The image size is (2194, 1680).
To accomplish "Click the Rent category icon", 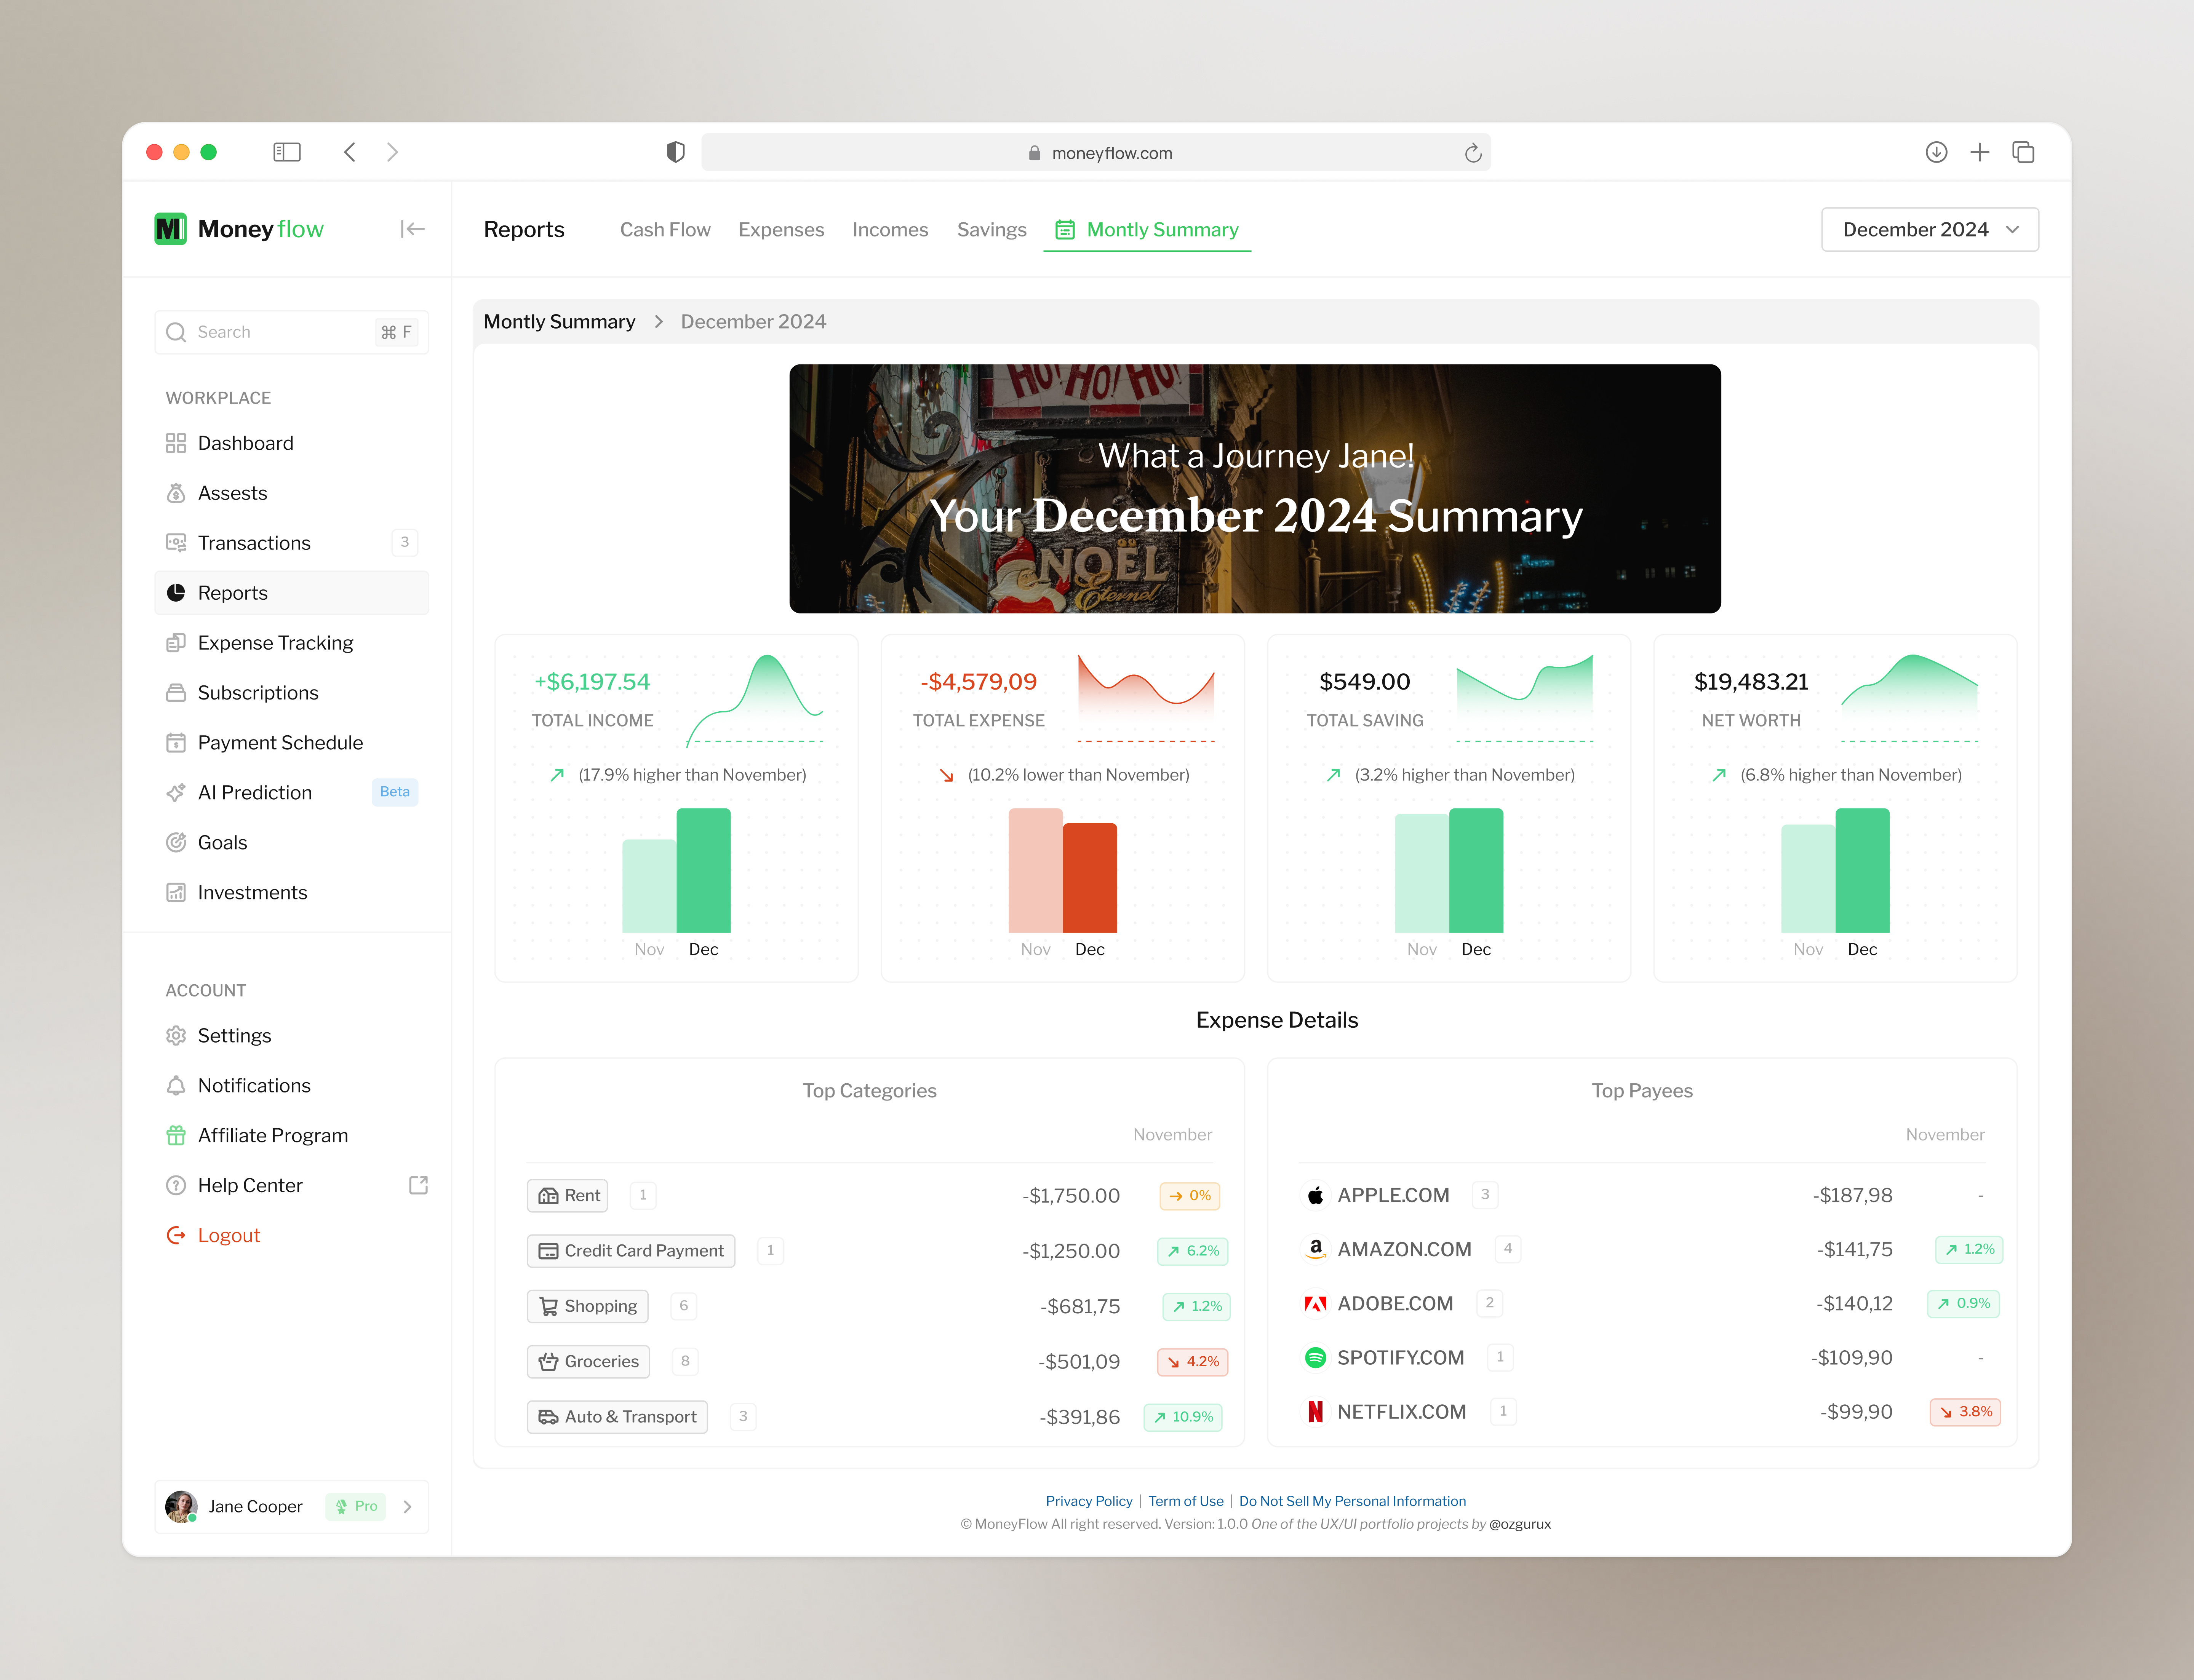I will [x=547, y=1195].
